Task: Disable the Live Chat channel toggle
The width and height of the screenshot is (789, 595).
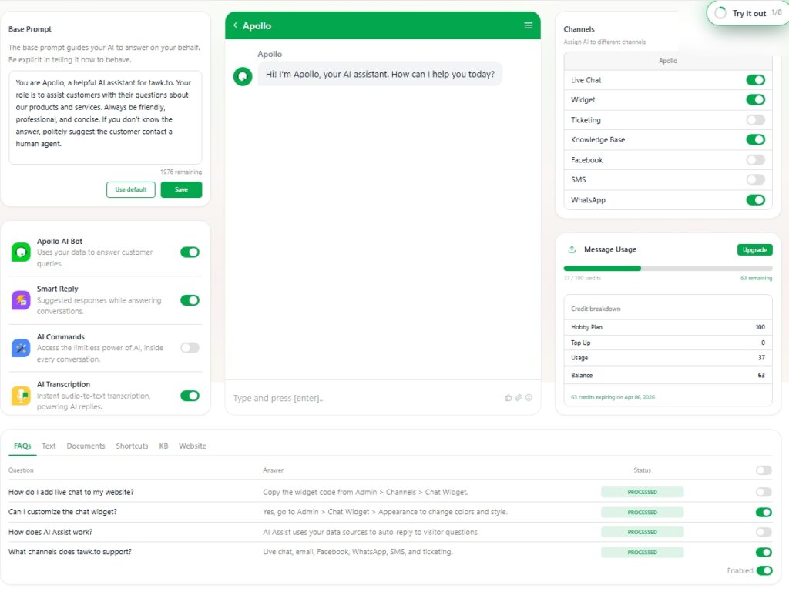Action: [x=755, y=80]
